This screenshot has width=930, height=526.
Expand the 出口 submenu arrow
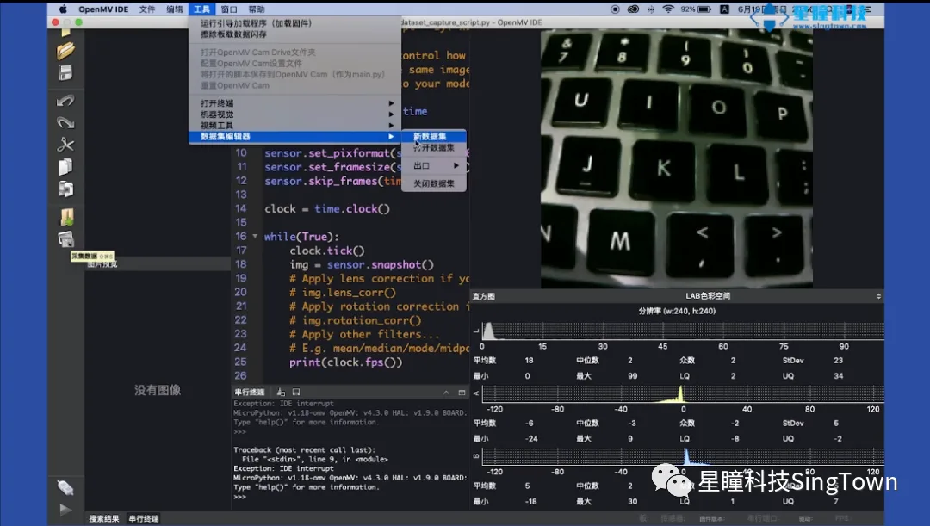[456, 165]
